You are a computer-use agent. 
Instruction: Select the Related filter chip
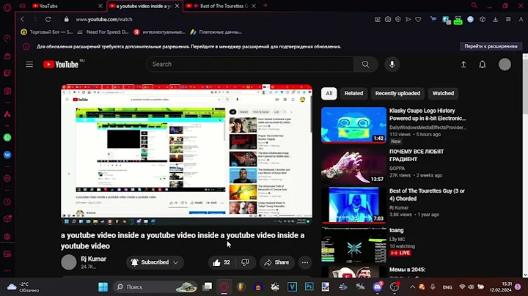353,93
